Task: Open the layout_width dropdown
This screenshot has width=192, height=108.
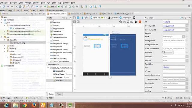Action: pos(187,26)
